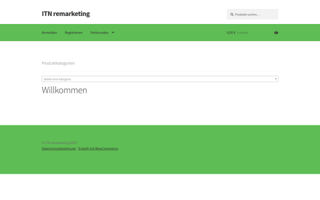Expand the Fehlercodes menu chevron
Screen dimensions: 320x200
113,33
